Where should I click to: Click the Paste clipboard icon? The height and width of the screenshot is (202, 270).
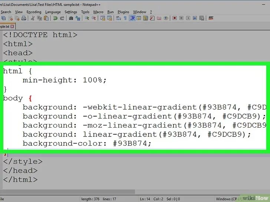(x=46, y=18)
